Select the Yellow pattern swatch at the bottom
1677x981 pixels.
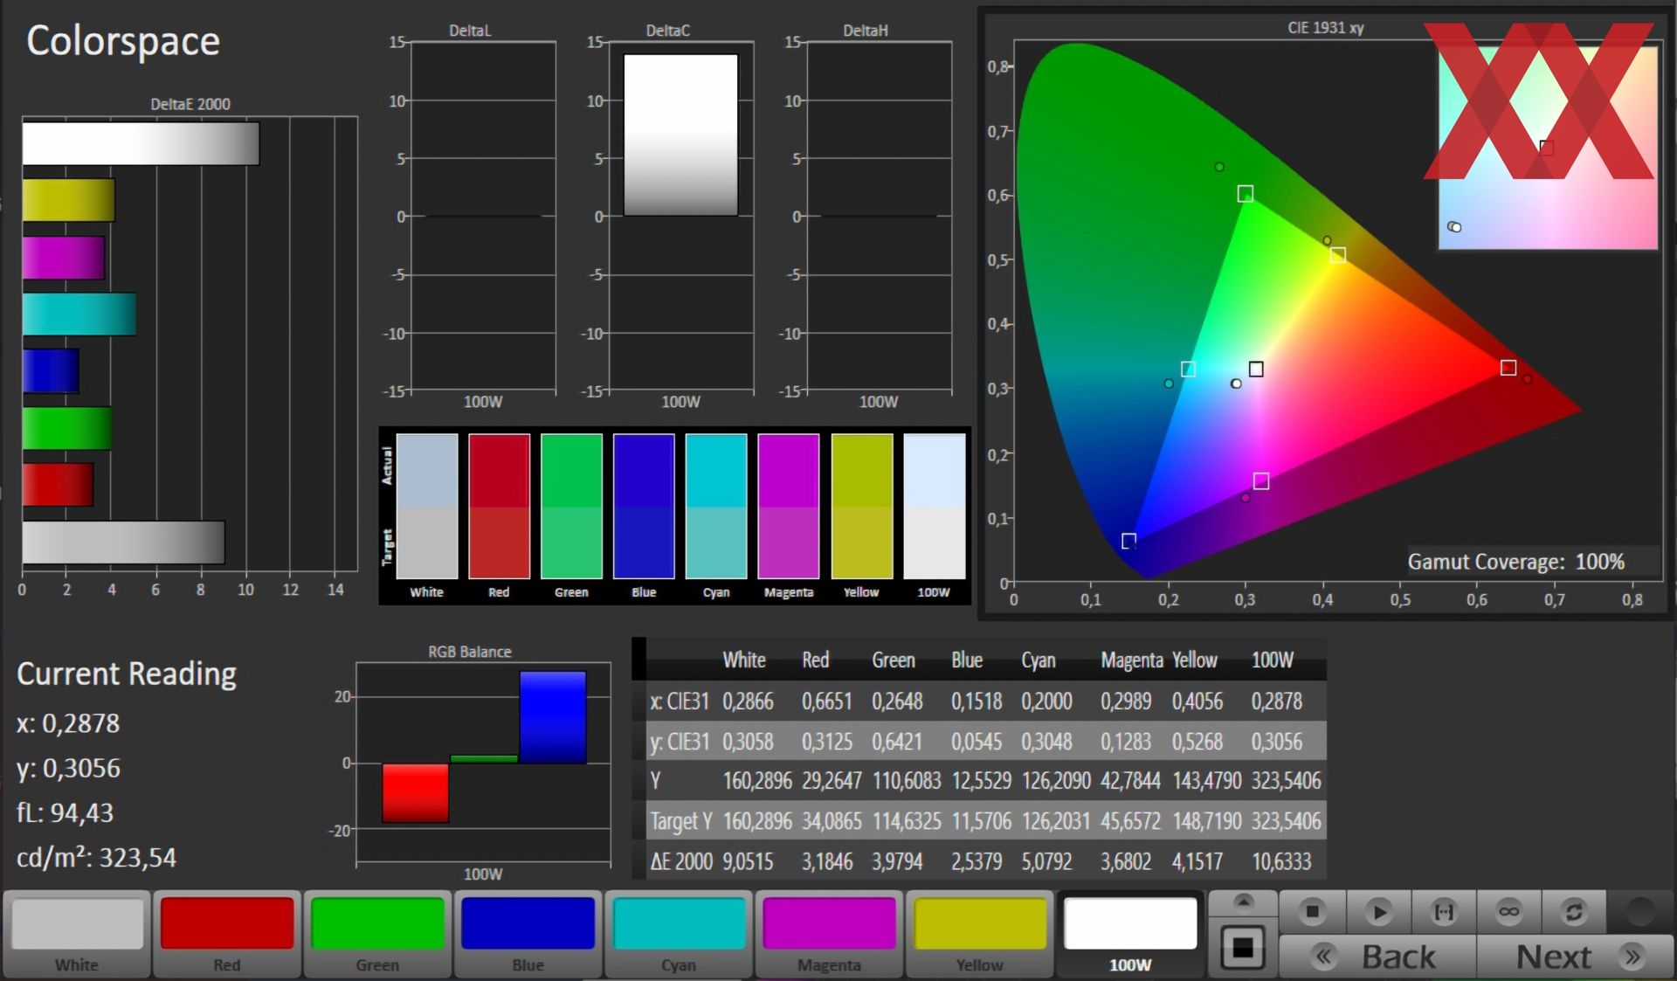979,933
